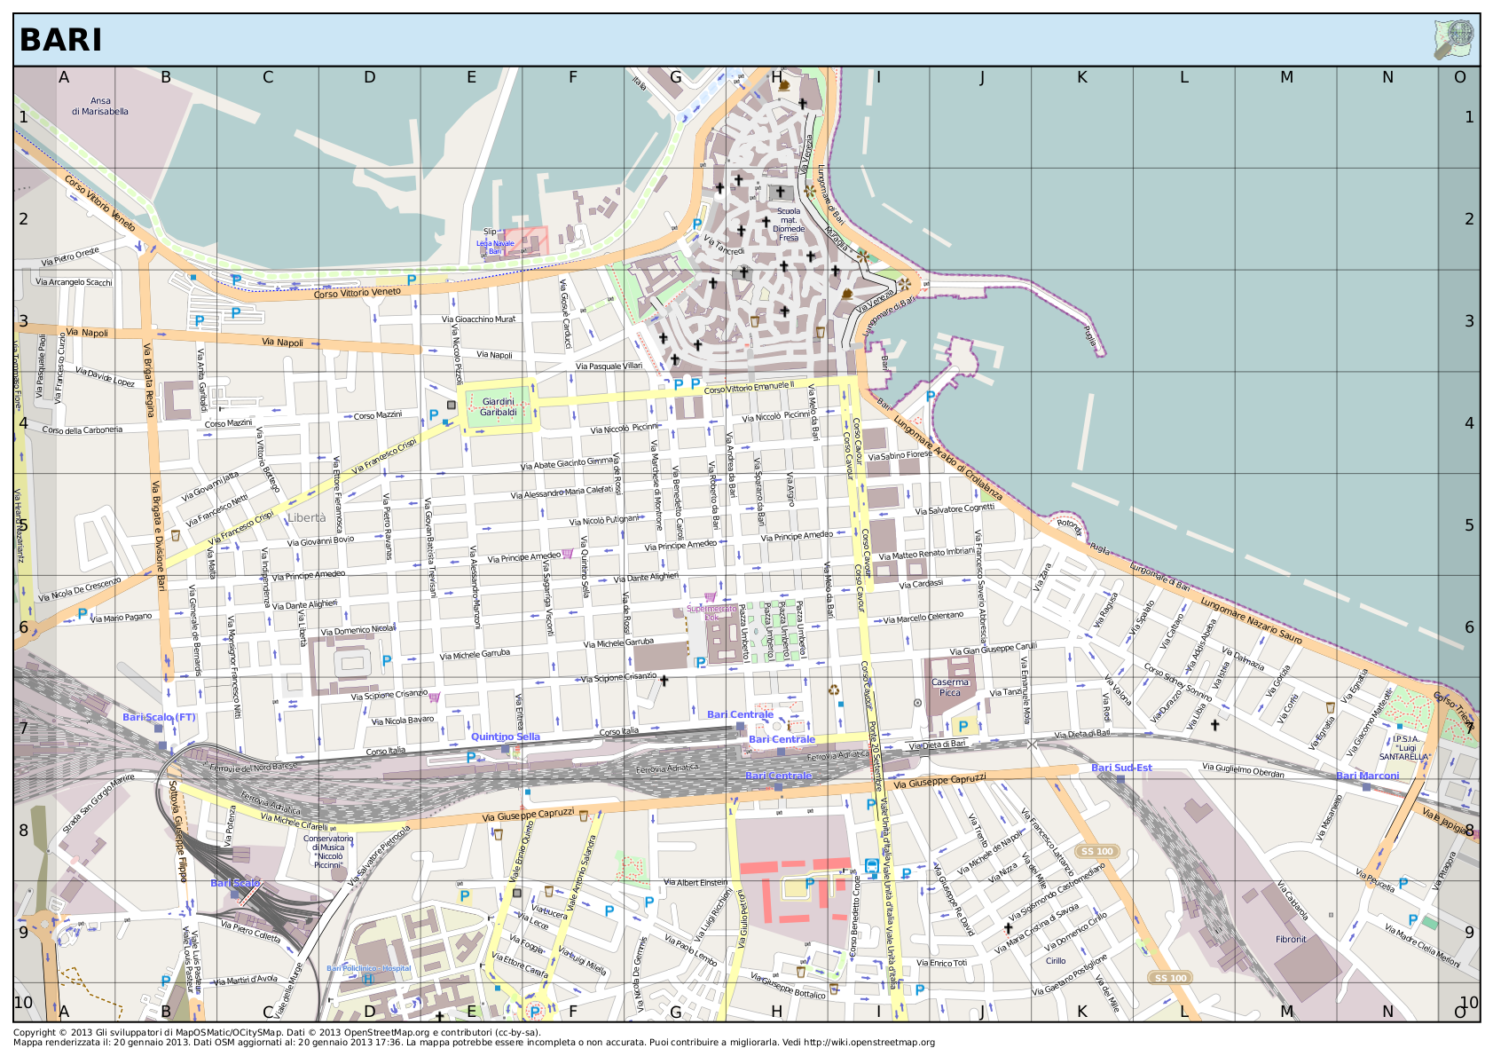Viewport: 1493px width, 1056px height.
Task: Click the Caserma Picca label
Action: [949, 688]
